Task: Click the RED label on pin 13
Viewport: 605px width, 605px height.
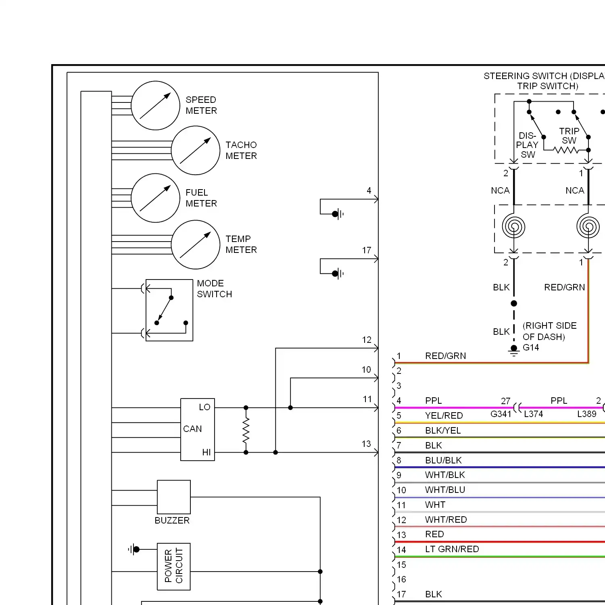Action: click(434, 534)
